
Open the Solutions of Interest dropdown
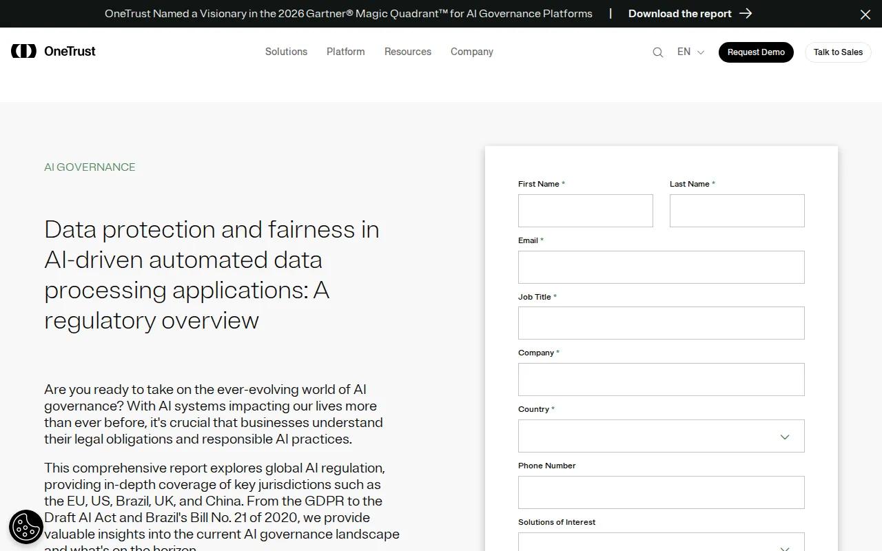(661, 542)
